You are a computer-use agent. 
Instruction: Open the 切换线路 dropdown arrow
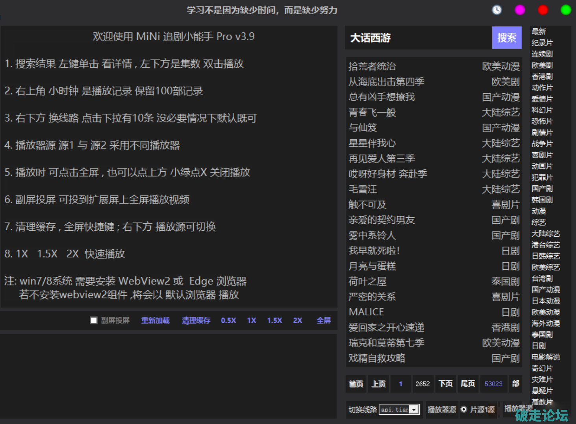pyautogui.click(x=414, y=410)
